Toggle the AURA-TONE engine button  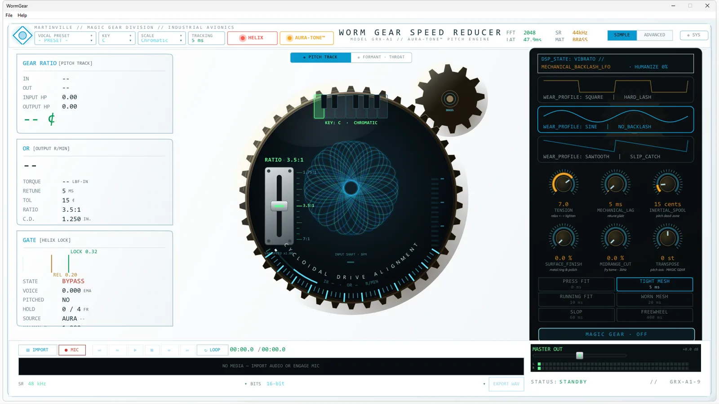[306, 38]
